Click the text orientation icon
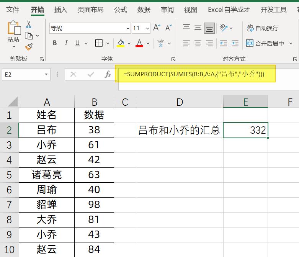 (223, 28)
